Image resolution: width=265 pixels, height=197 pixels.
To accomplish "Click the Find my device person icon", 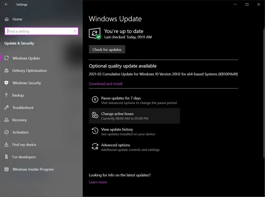I will tap(6, 144).
